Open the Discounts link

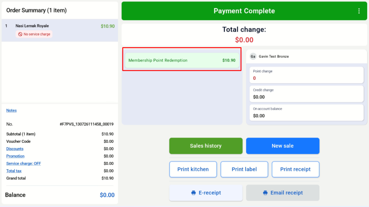[x=15, y=149]
